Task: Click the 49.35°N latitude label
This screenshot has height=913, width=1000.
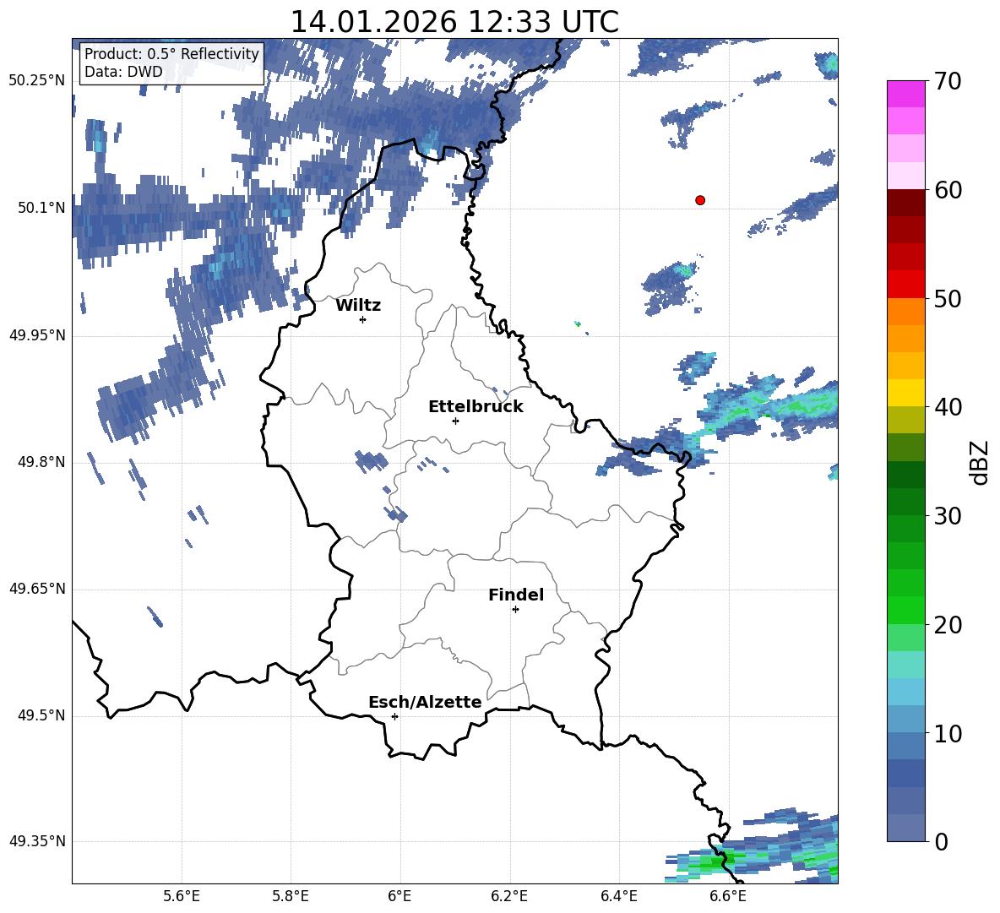Action: (37, 841)
